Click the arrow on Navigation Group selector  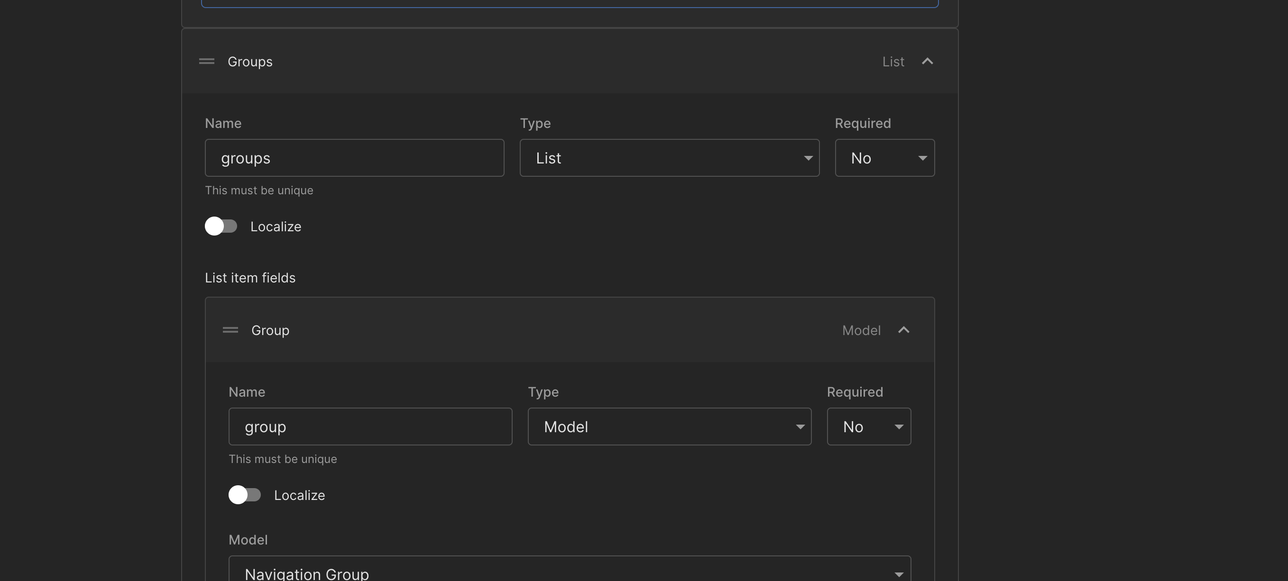pos(899,574)
